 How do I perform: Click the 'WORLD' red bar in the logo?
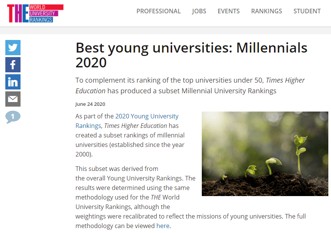pos(46,7)
